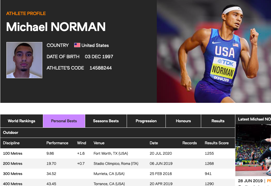
Task: Switch to the Seasons Bests tab
Action: coord(106,121)
